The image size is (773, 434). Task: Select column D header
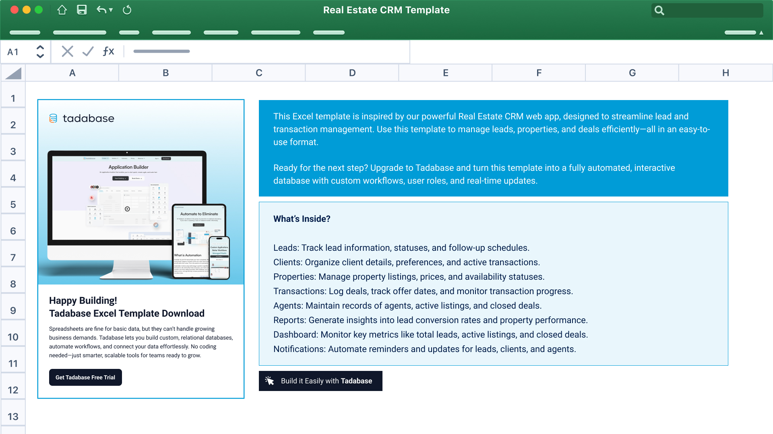coord(352,73)
